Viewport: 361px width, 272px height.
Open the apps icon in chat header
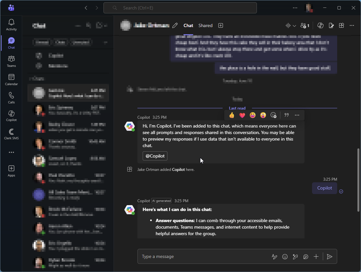click(x=341, y=25)
